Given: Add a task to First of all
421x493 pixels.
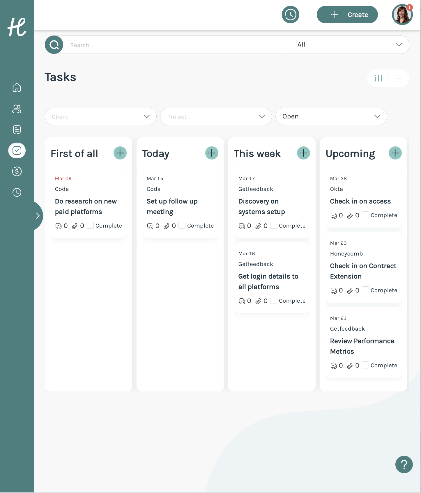Looking at the screenshot, I should 120,153.
